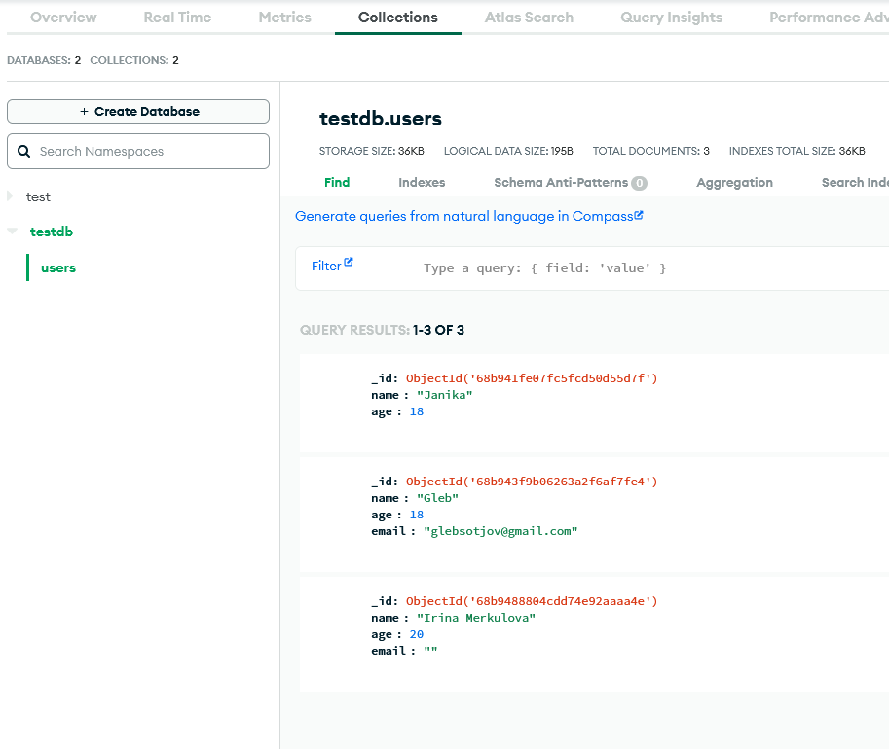Viewport: 889px width, 749px height.
Task: Click the plus icon on Create Database
Action: point(84,112)
